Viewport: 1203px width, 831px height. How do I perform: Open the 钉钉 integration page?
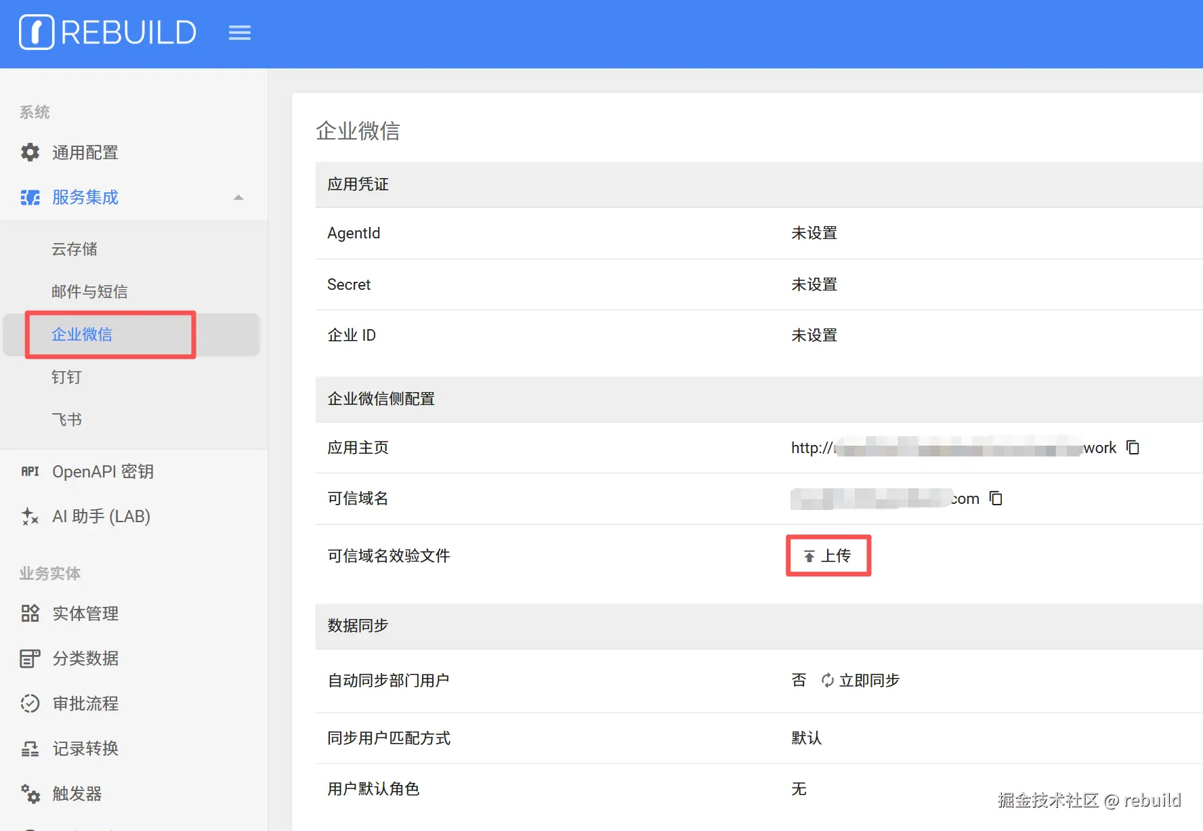tap(66, 377)
